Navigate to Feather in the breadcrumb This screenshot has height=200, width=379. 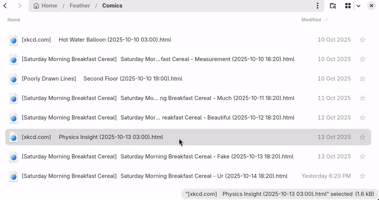point(80,6)
